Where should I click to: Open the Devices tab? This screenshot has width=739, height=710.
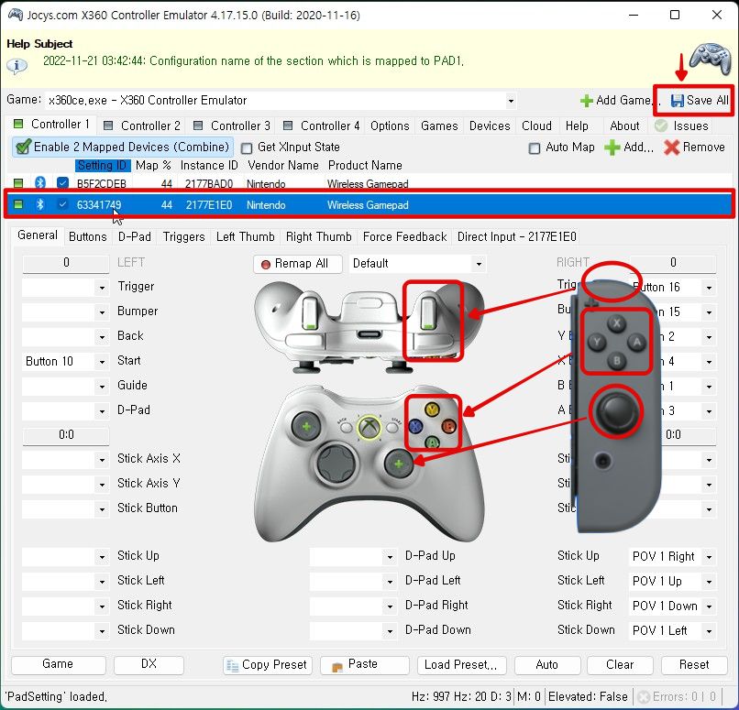click(490, 126)
